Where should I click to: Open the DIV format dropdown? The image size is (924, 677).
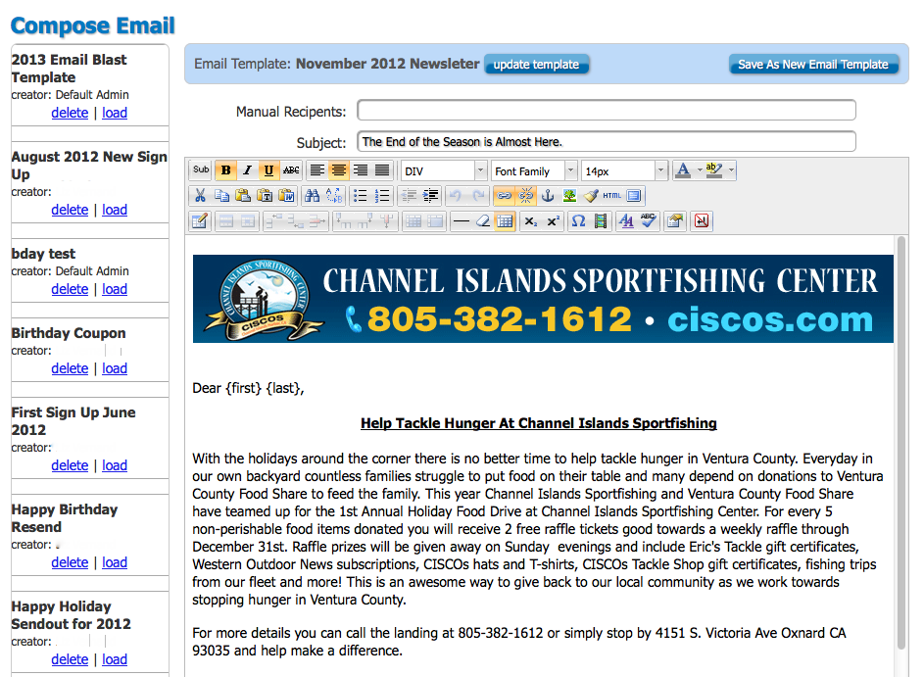444,170
